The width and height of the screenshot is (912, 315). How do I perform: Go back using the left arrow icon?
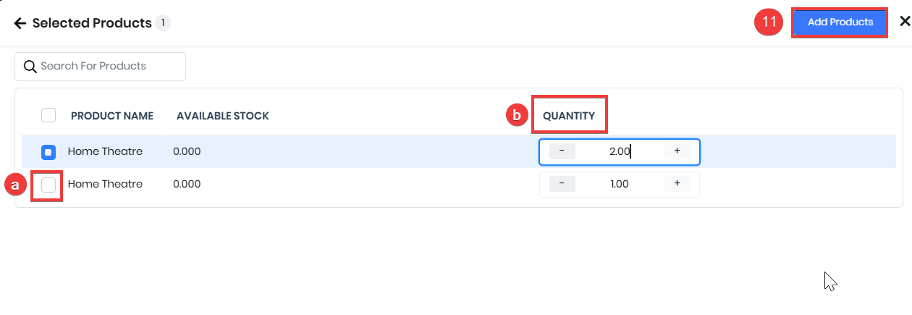20,23
